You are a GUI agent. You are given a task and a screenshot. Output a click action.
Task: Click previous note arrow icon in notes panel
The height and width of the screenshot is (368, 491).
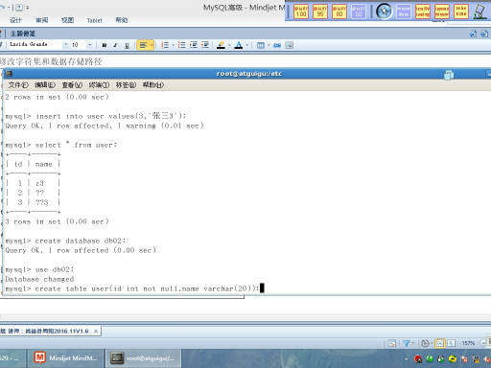(474, 34)
